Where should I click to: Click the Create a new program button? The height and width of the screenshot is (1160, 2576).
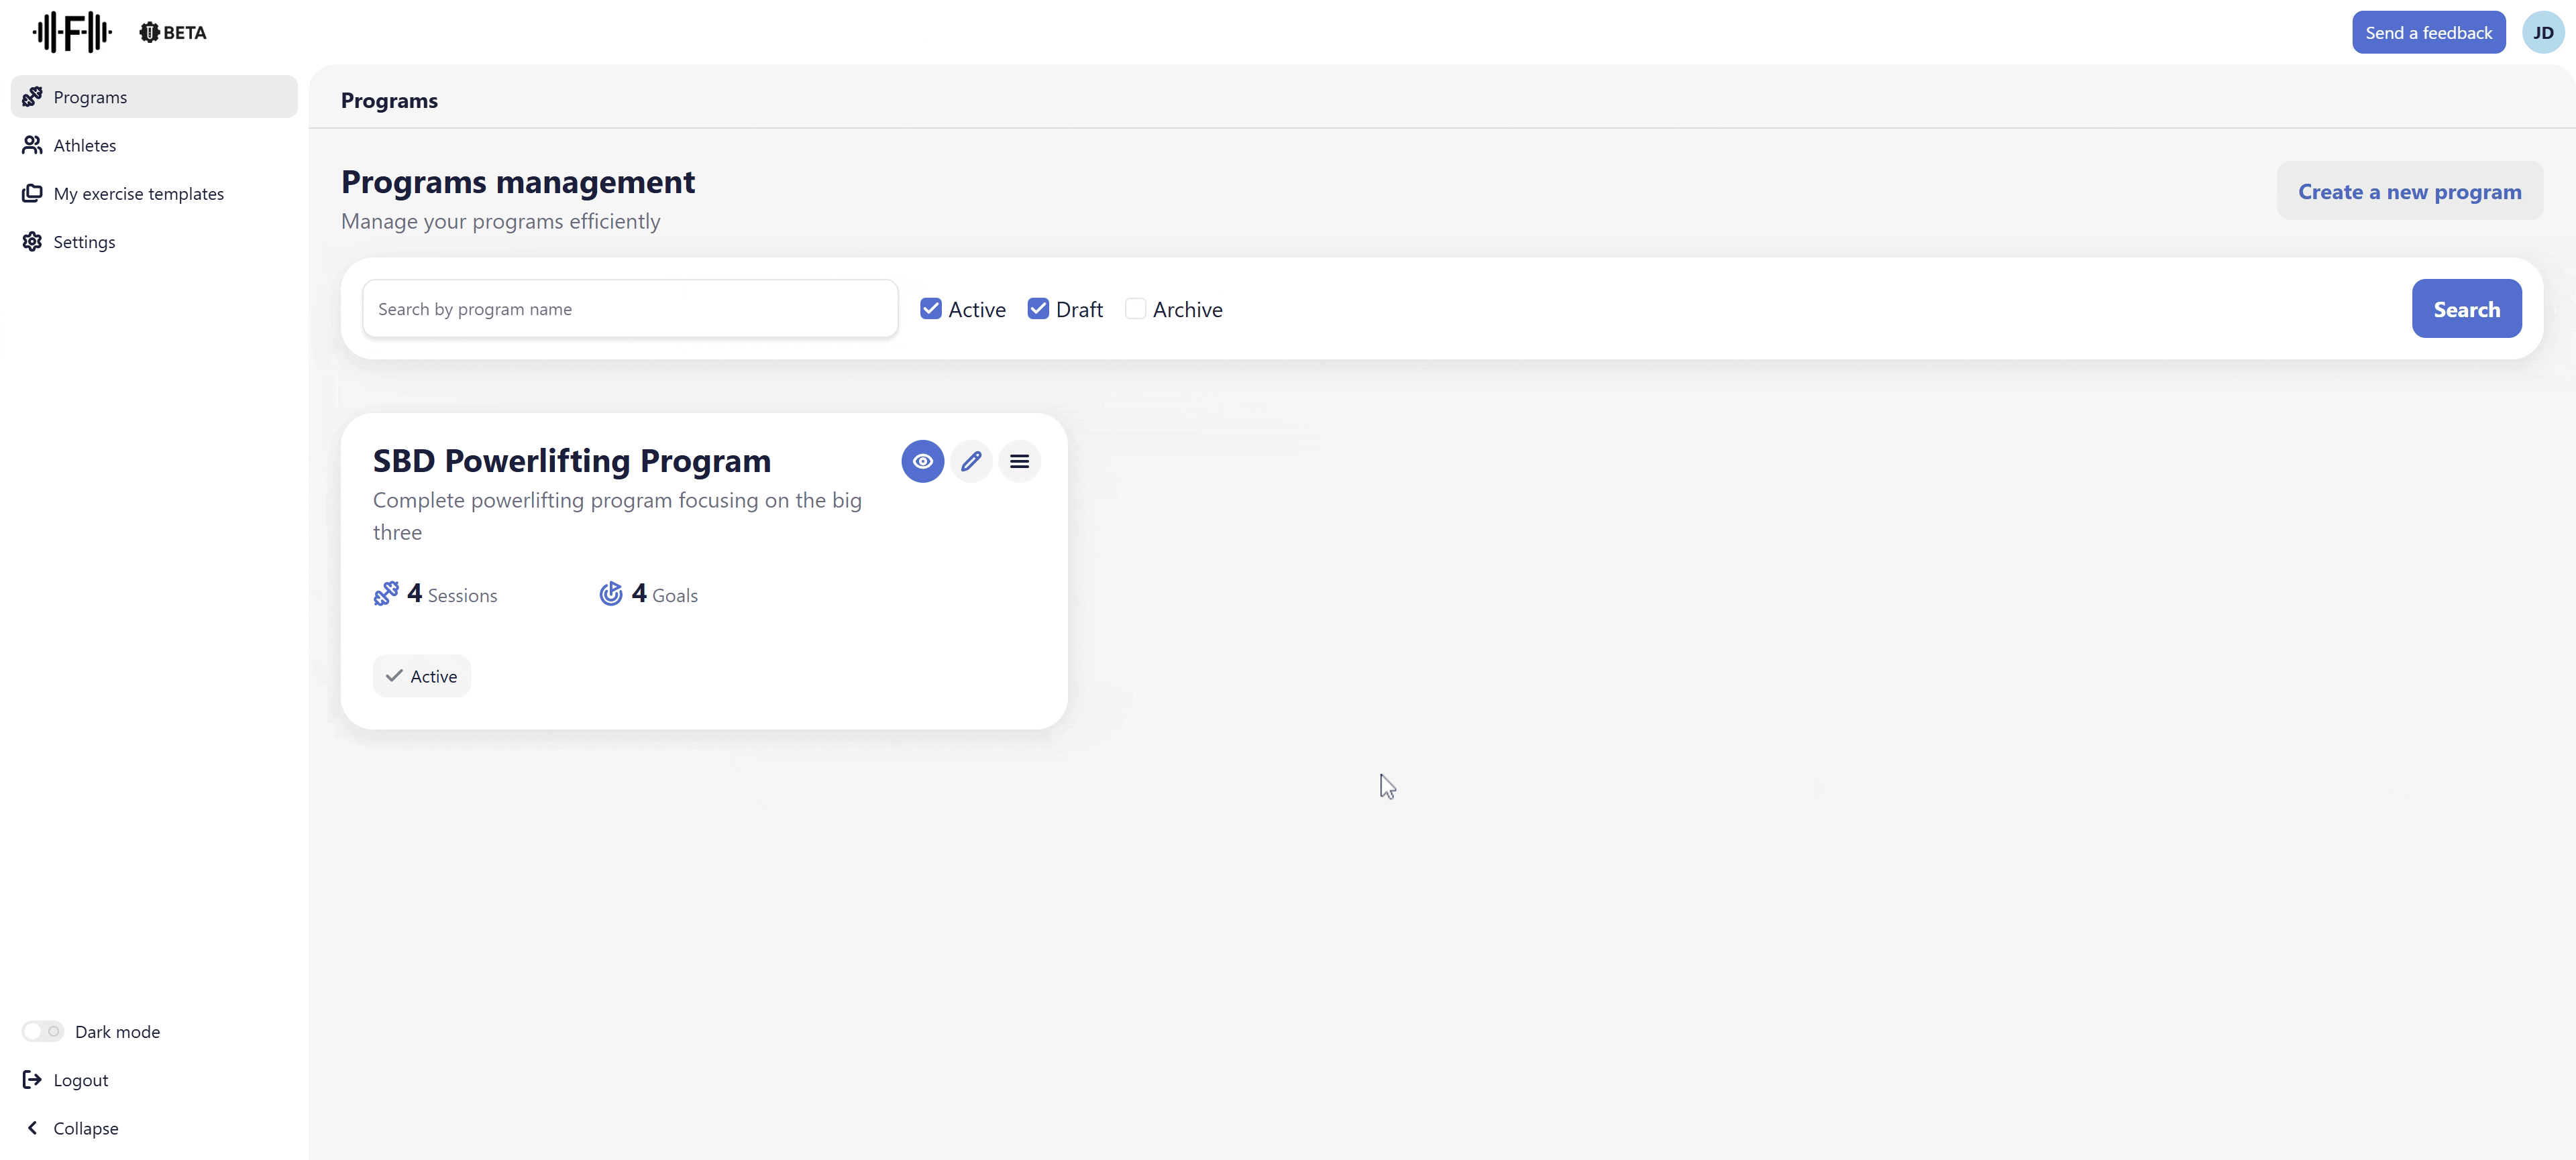pos(2409,192)
